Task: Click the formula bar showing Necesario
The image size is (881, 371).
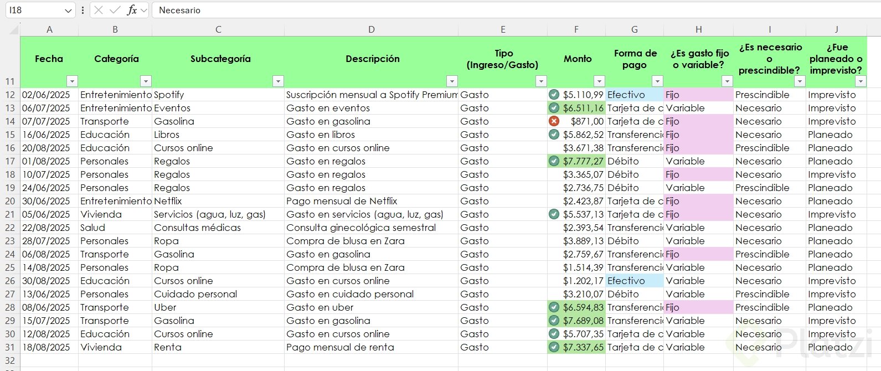Action: (x=498, y=10)
